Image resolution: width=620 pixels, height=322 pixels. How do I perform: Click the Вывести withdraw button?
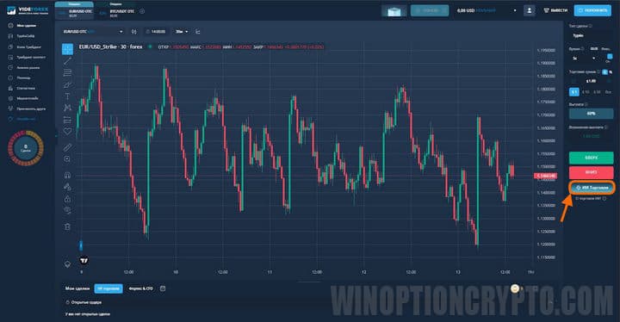(x=555, y=10)
